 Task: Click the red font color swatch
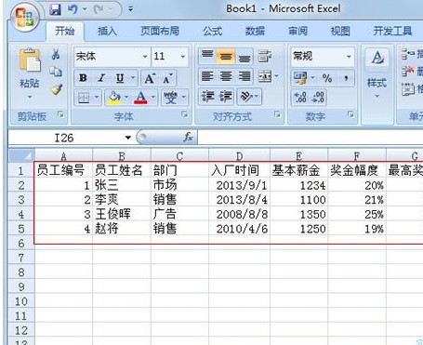(x=140, y=98)
